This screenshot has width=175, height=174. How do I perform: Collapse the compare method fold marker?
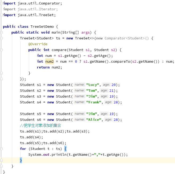[x=1, y=50]
